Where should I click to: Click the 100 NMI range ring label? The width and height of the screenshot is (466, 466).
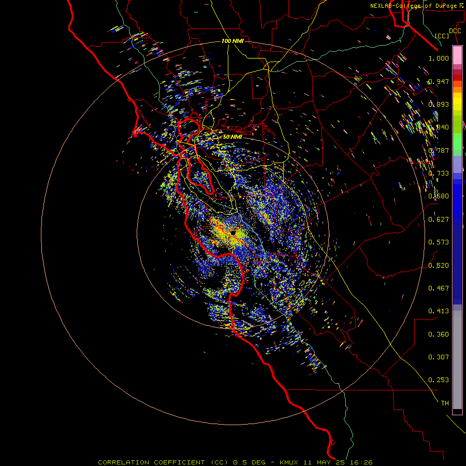(232, 41)
